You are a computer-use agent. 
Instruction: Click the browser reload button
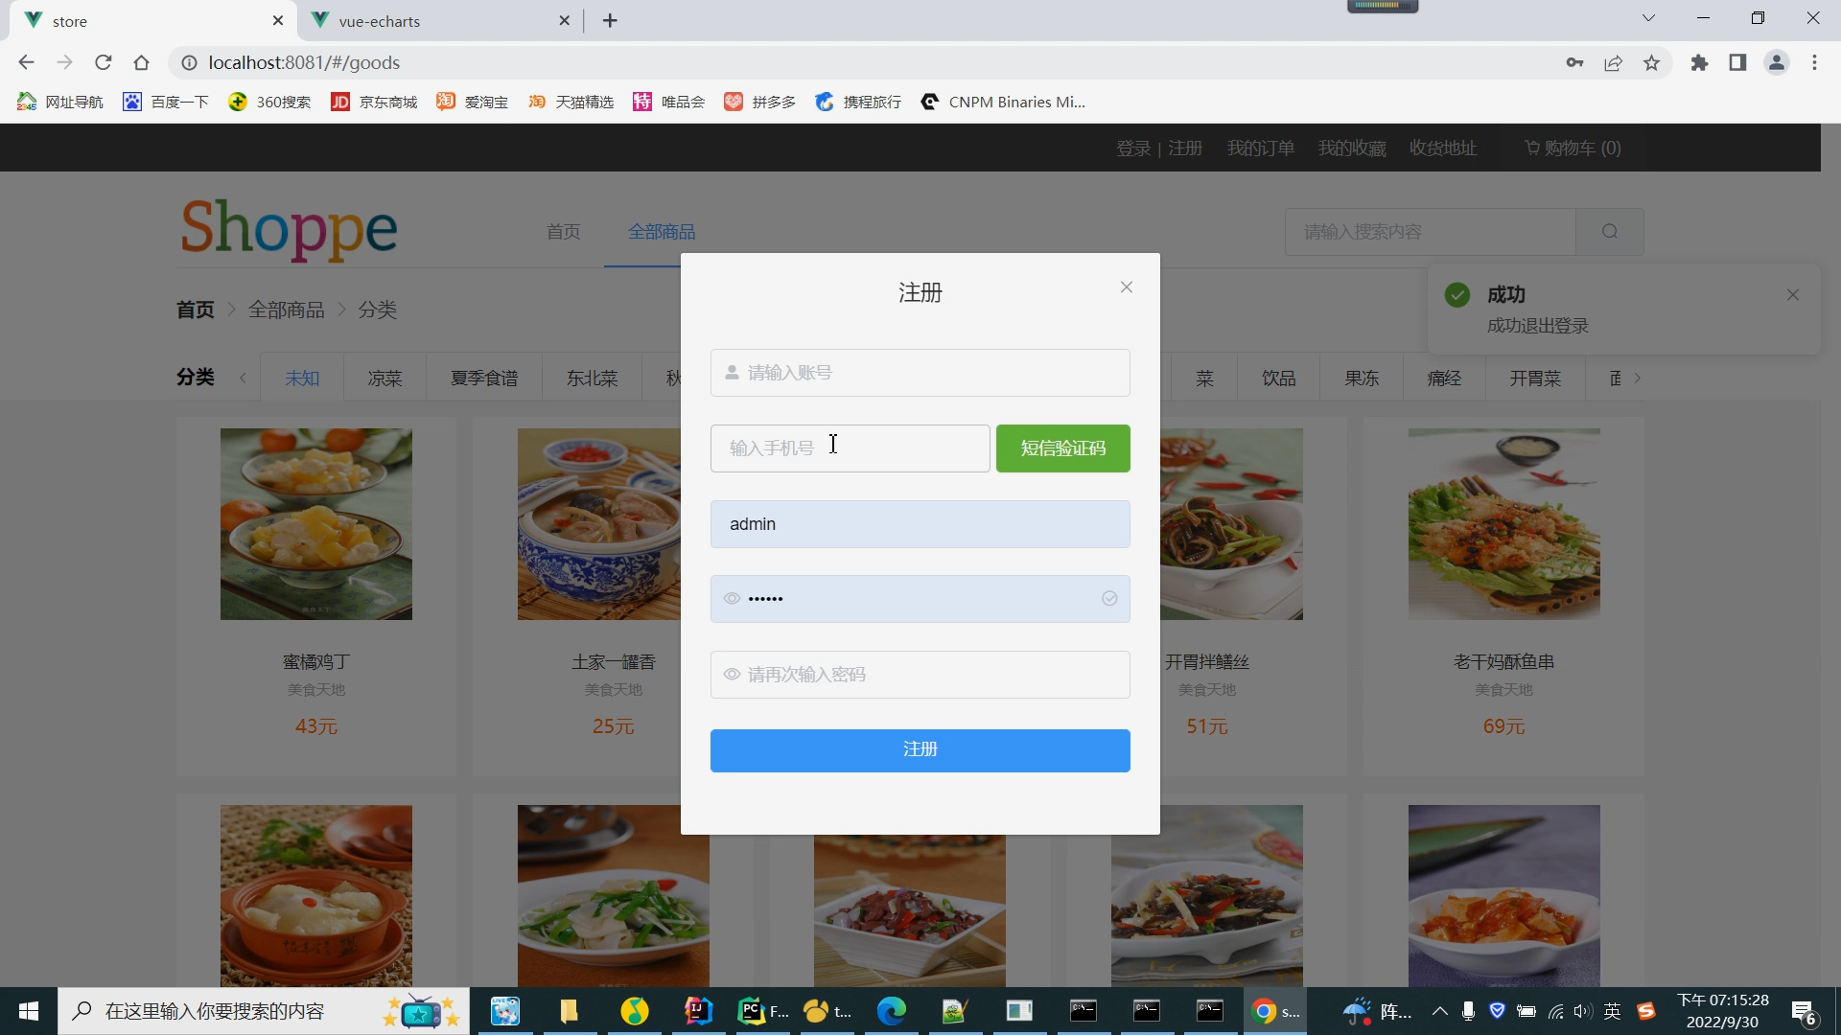pyautogui.click(x=104, y=63)
